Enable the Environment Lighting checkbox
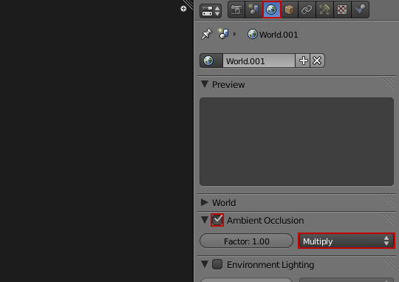This screenshot has height=282, width=399. 217,264
